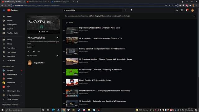Open the IllegallySighted channel link
The image size is (199, 112).
point(39,63)
